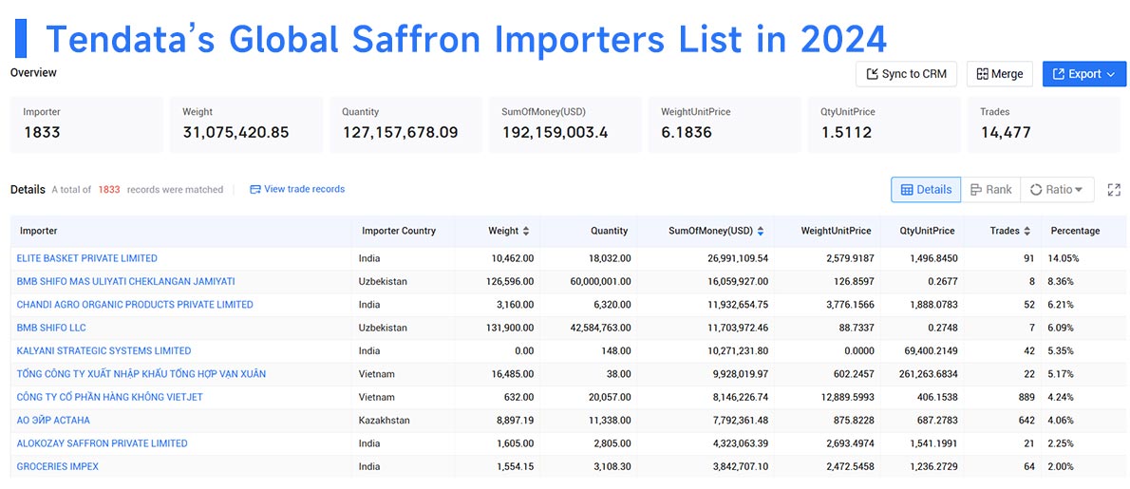
Task: Sort by Weight column arrows
Action: click(526, 231)
